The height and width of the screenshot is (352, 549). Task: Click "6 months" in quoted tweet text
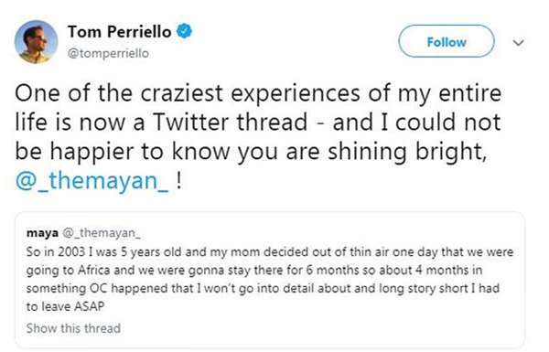[332, 270]
